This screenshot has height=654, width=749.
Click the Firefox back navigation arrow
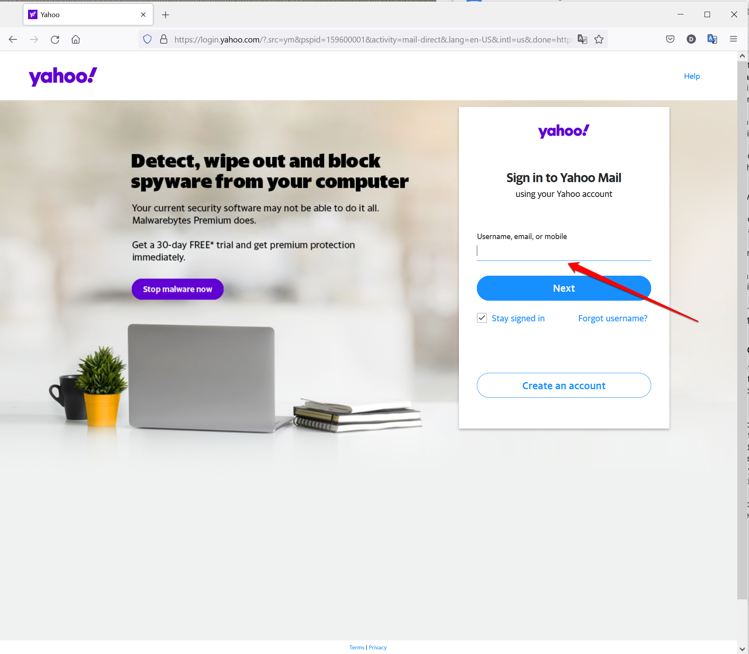[x=13, y=39]
